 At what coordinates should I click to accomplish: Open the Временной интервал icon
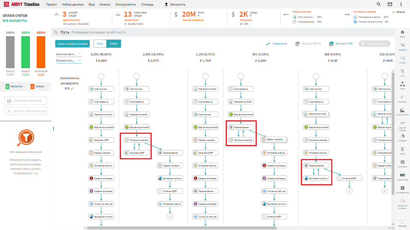tap(402, 201)
